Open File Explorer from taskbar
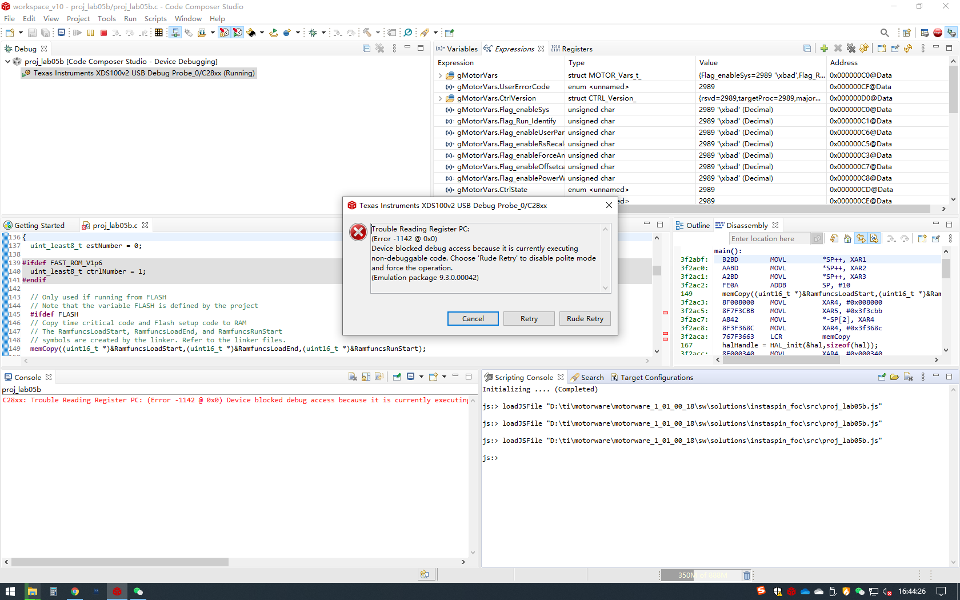 point(32,591)
